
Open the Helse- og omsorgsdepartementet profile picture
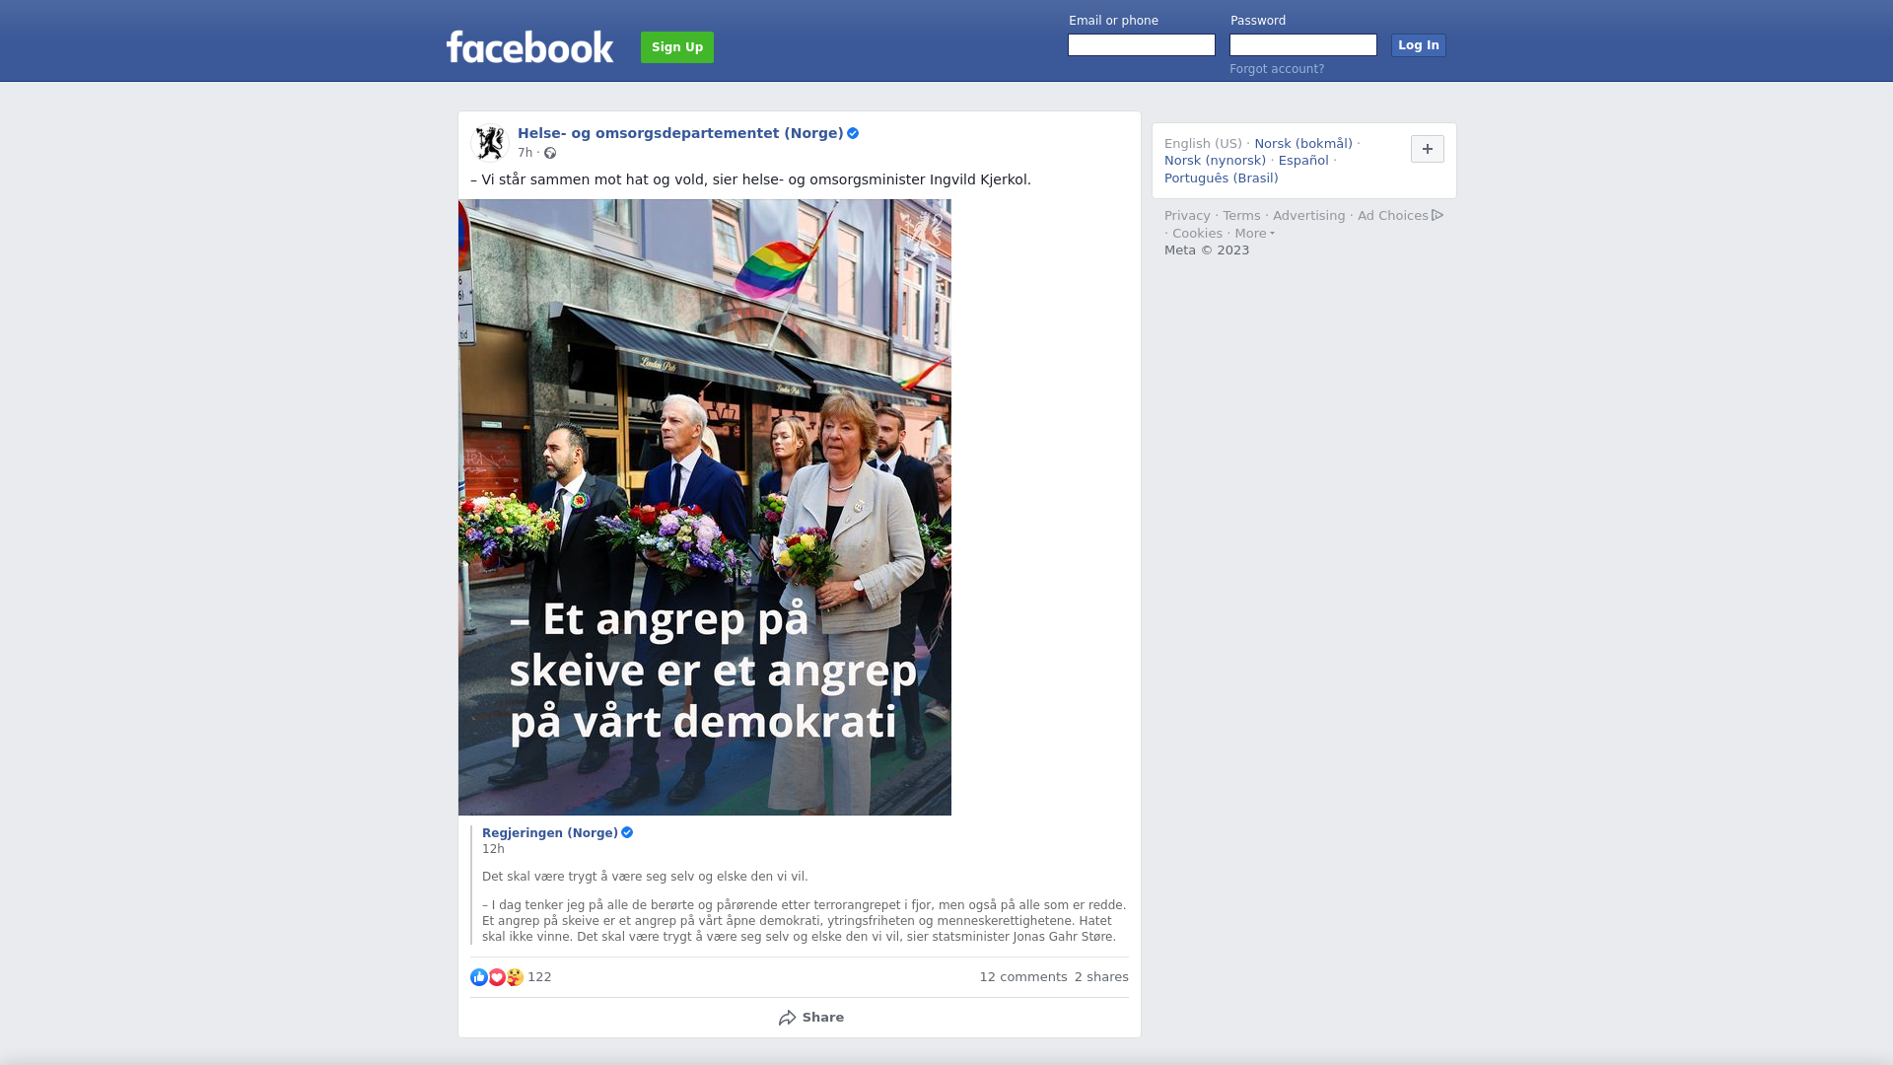[489, 142]
